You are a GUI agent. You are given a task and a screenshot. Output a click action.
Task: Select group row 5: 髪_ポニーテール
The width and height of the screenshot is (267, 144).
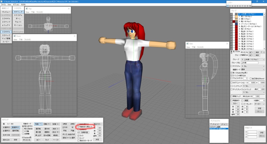tap(251, 26)
